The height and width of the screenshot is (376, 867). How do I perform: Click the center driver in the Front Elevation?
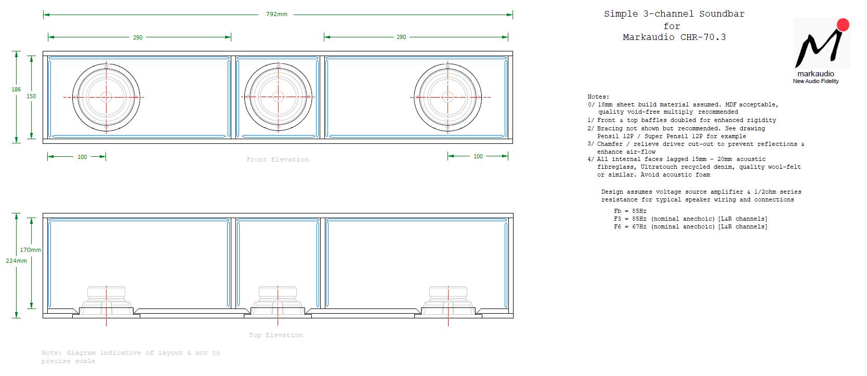[x=278, y=97]
